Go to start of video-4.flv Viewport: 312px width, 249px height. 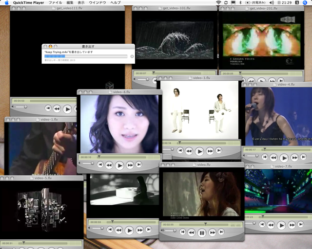265,157
